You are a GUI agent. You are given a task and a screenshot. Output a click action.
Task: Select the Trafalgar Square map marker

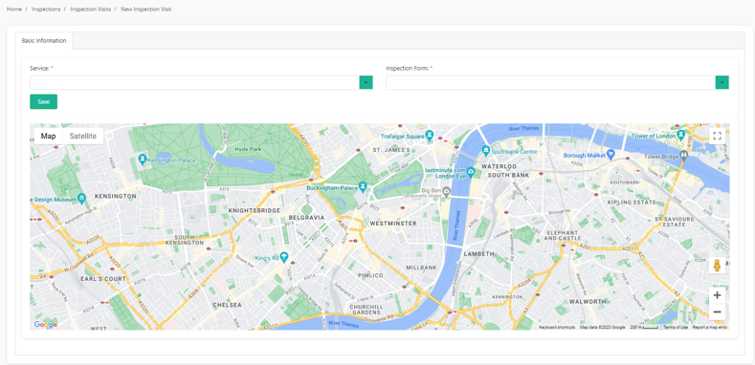[429, 135]
